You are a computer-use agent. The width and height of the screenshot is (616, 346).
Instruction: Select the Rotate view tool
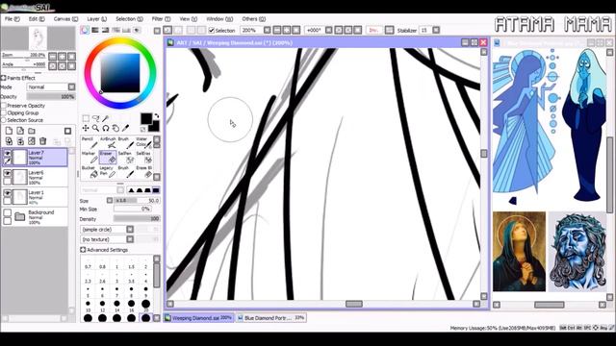[x=105, y=128]
